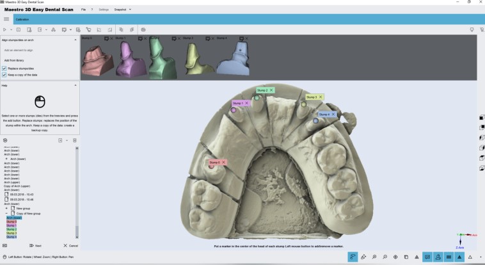
Task: Click Add an element to align
Action: [19, 50]
